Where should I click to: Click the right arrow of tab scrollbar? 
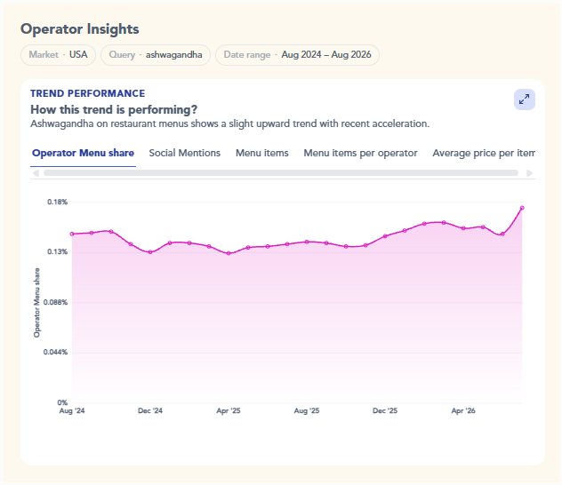click(x=529, y=173)
